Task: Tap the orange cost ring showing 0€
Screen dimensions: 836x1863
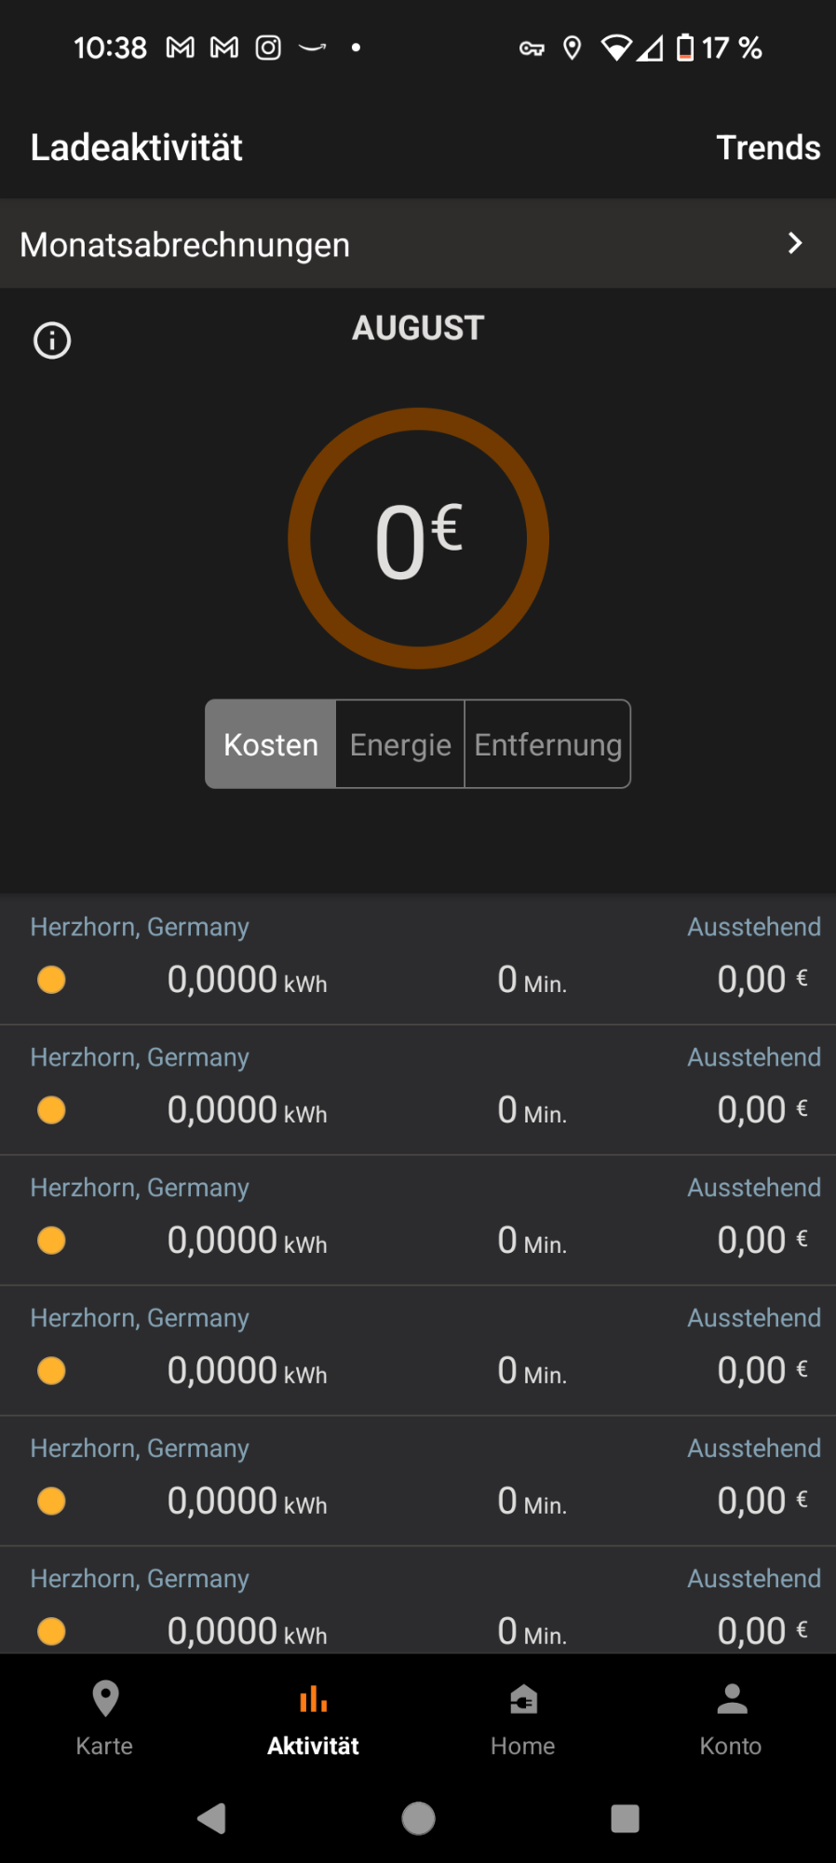Action: (418, 538)
